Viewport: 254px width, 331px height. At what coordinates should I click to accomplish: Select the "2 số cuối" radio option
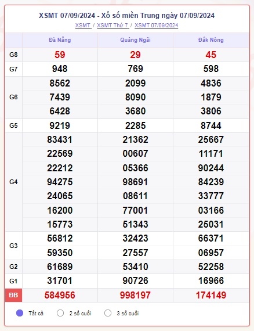pyautogui.click(x=60, y=313)
